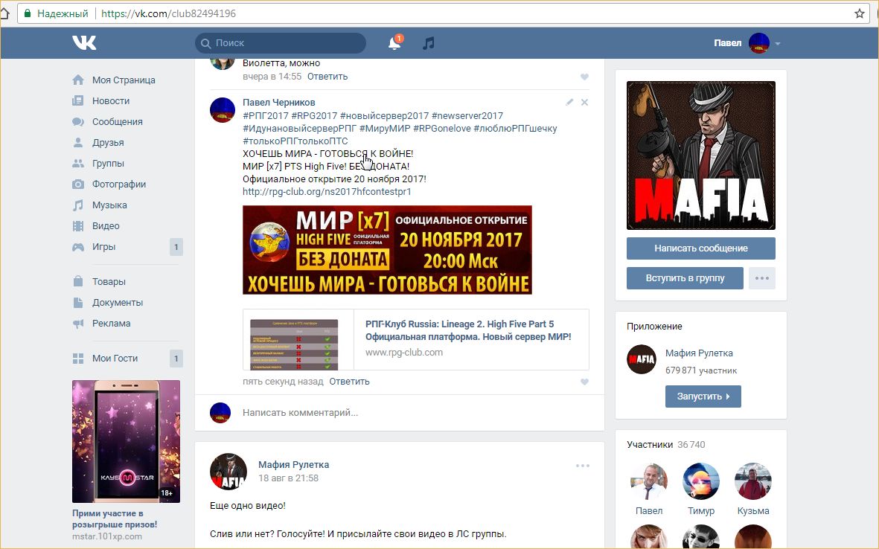Image resolution: width=879 pixels, height=549 pixels.
Task: Edit Павел Черников comment with pencil icon
Action: [x=569, y=102]
